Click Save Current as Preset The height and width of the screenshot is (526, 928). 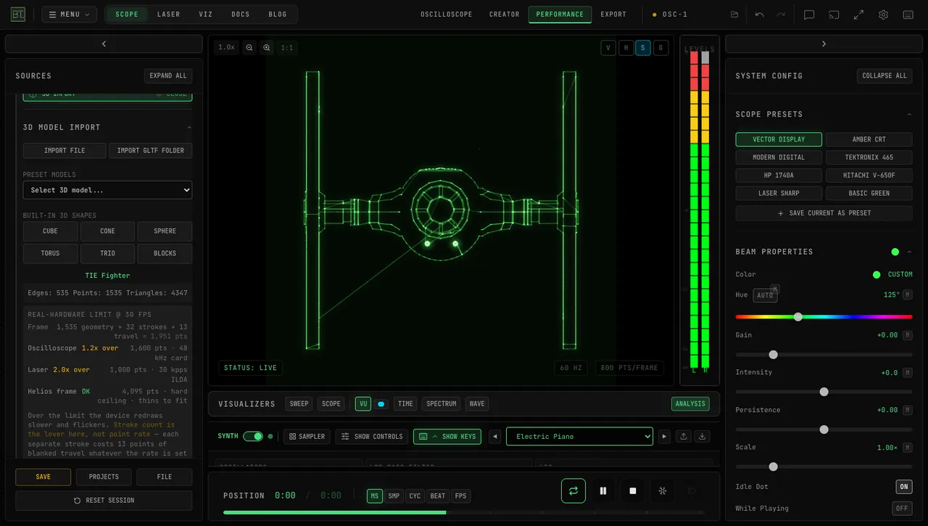[824, 213]
